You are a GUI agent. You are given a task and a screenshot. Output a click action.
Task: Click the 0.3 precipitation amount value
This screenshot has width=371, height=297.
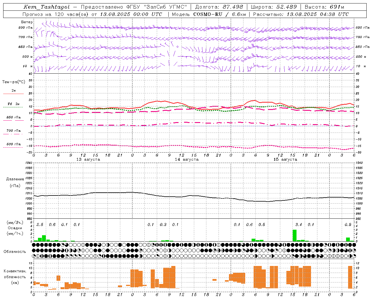163,225
